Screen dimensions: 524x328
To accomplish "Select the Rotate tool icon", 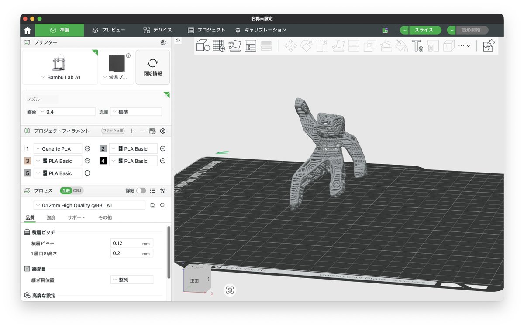I will (x=307, y=46).
